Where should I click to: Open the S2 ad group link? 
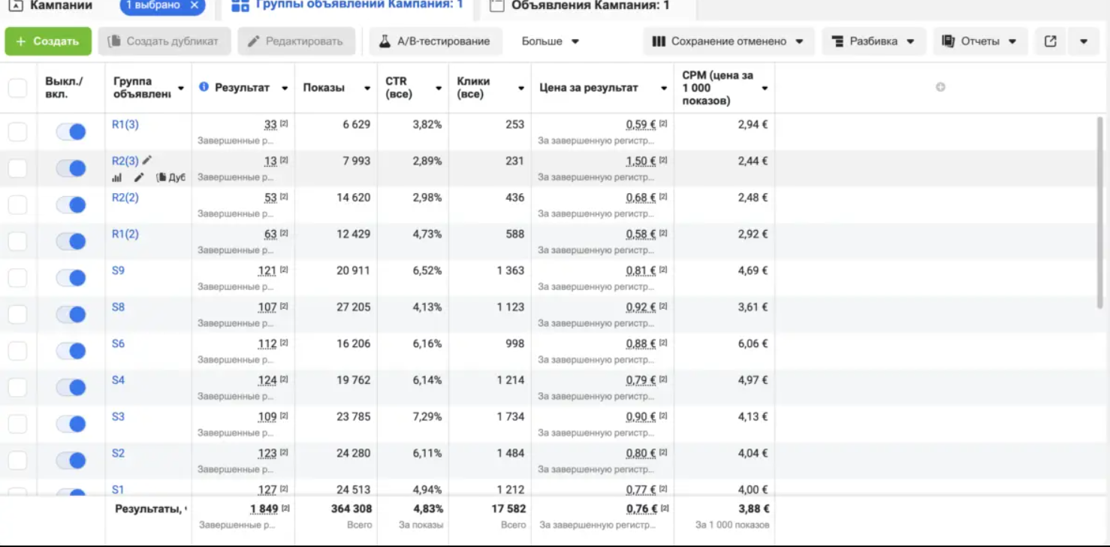[x=119, y=453]
